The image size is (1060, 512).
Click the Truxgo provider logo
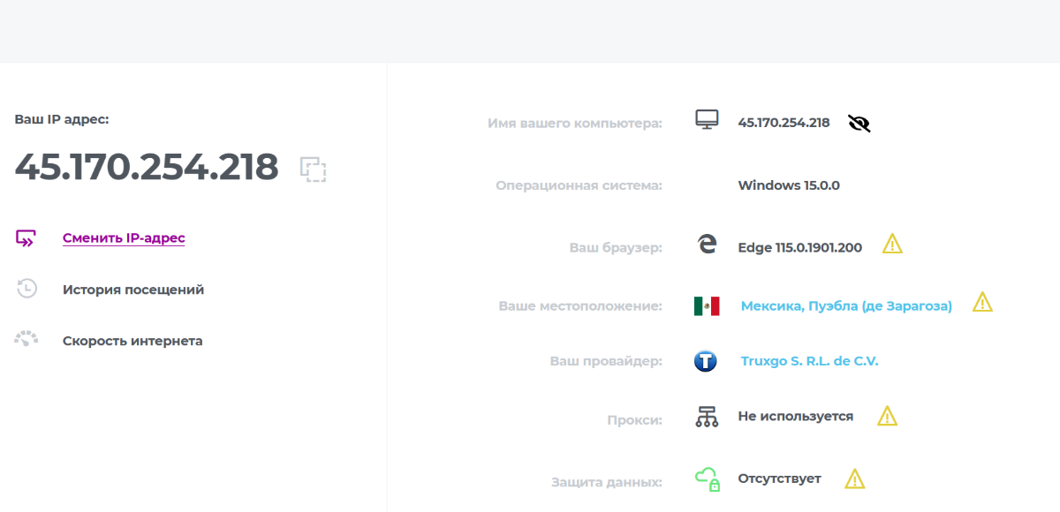point(706,361)
